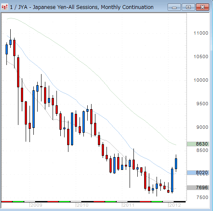Click the chart application icon in title bar
Screen dimensions: 213x211
(5, 7)
